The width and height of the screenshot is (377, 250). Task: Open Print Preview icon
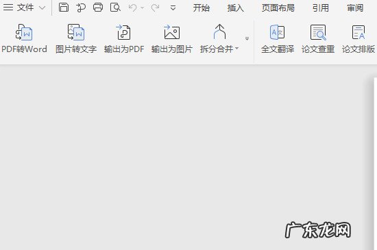115,8
